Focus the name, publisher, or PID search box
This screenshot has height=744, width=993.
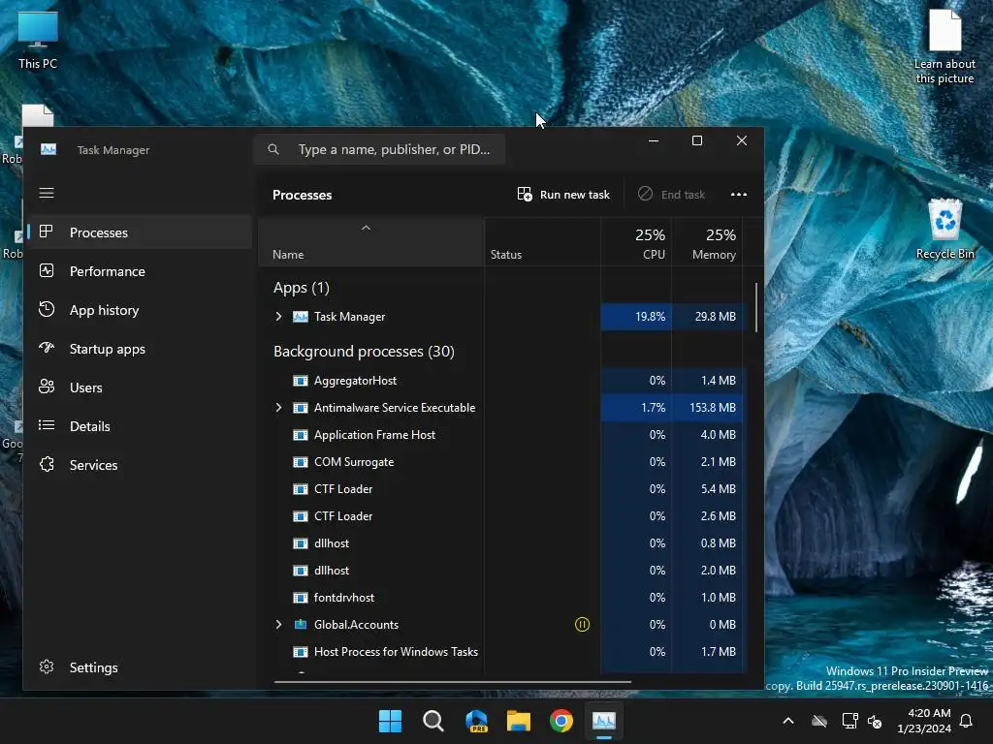coord(379,149)
